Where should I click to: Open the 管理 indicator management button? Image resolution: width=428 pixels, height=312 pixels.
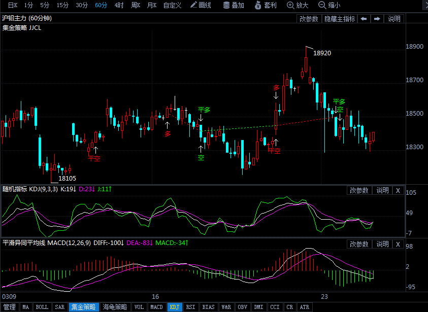(x=9, y=307)
